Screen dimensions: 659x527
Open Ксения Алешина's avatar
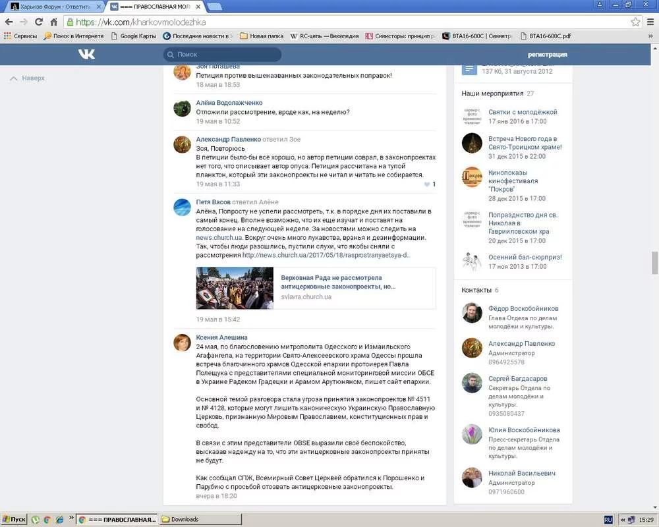click(182, 343)
